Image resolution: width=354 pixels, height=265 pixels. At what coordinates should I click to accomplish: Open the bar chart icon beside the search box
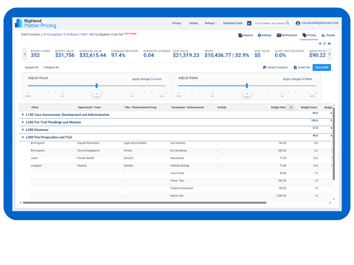[x=249, y=23]
